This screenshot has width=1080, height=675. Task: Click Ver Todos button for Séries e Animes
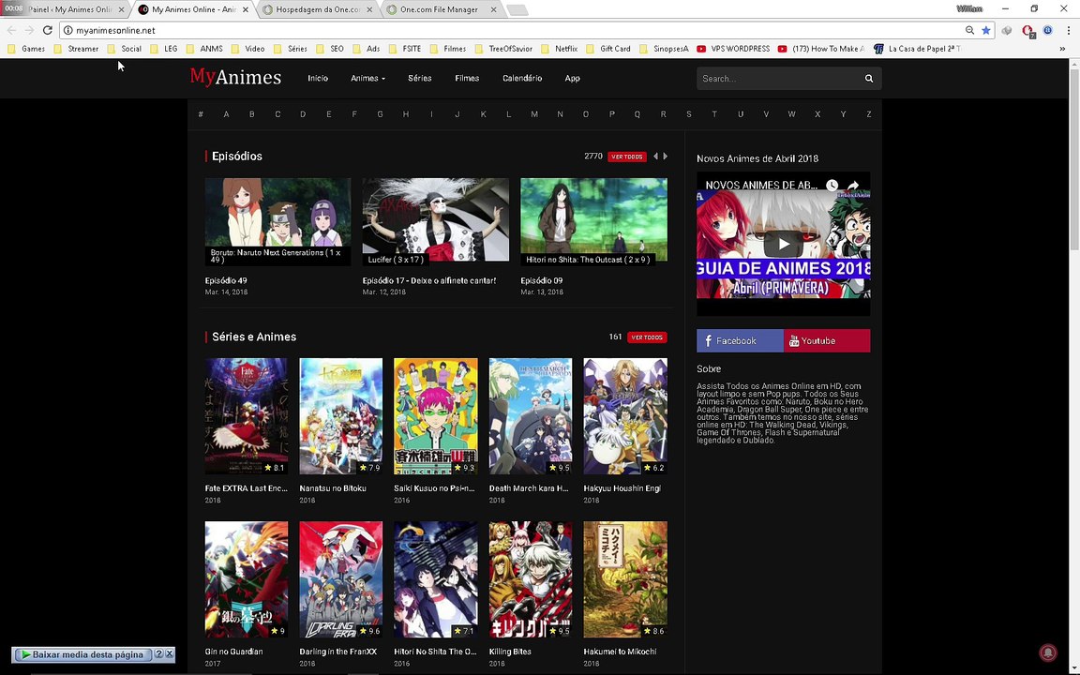647,337
